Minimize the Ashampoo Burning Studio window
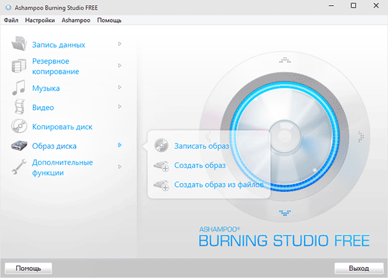The width and height of the screenshot is (388, 278). point(331,6)
